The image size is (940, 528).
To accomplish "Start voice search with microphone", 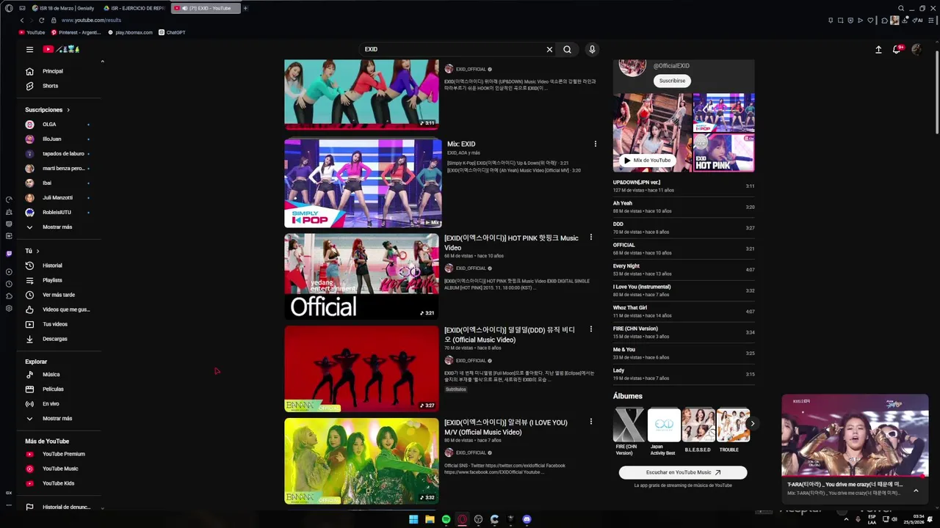I will 592,49.
